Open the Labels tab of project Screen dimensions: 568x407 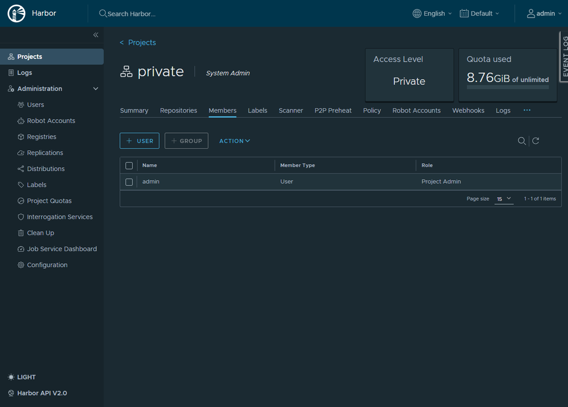point(258,110)
